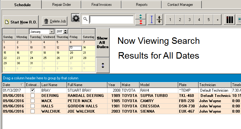Screen dimensions: 241x129
Task: Click the plus button after number 5
Action: pos(218,20)
